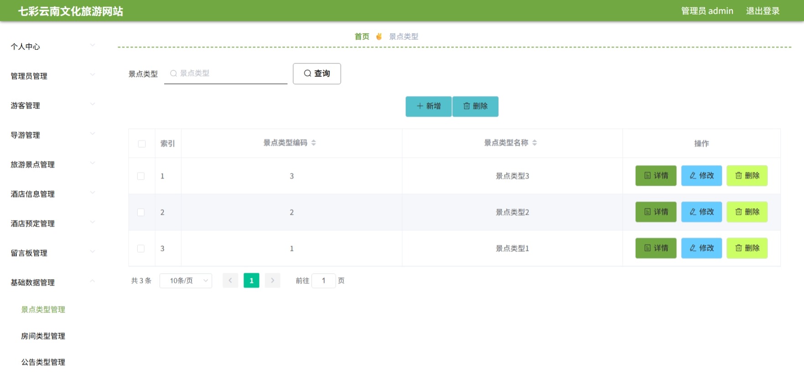Screen dimensions: 804x385
Task: Click 修改 for 景点类型2
Action: [x=701, y=212]
